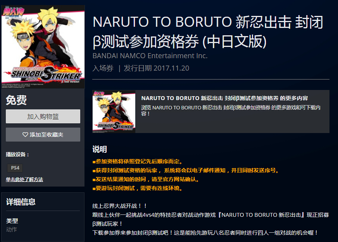This screenshot has width=338, height=242.
Task: Click the Shinobi Striker logo on the large cover
Action: [46, 75]
